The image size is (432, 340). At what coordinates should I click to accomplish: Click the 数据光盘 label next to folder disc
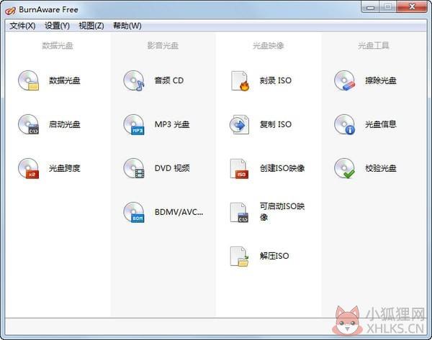(65, 81)
